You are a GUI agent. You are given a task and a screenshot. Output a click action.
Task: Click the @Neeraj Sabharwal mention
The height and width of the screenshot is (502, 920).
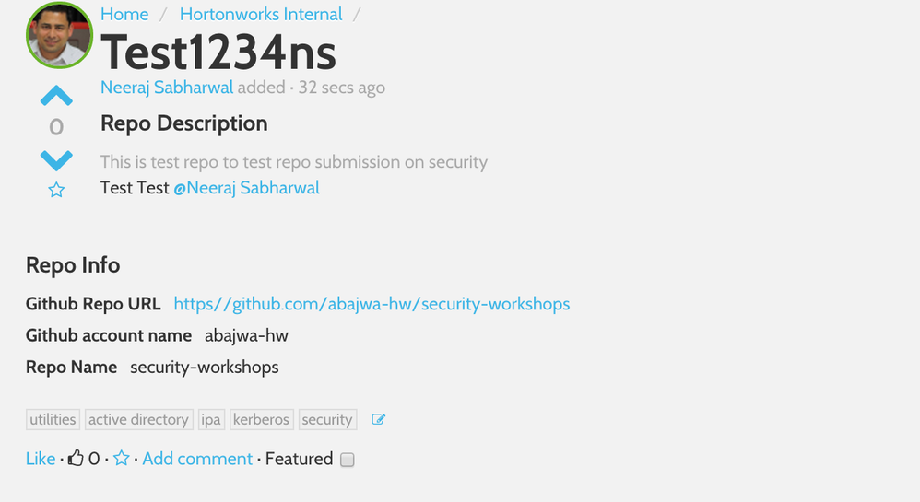(246, 188)
